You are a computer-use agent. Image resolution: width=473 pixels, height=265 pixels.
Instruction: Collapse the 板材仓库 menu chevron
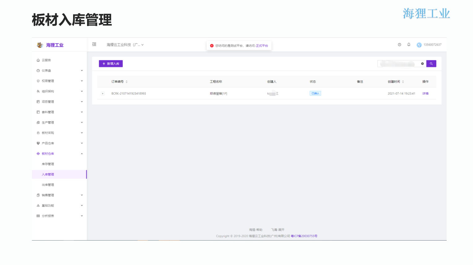point(82,154)
